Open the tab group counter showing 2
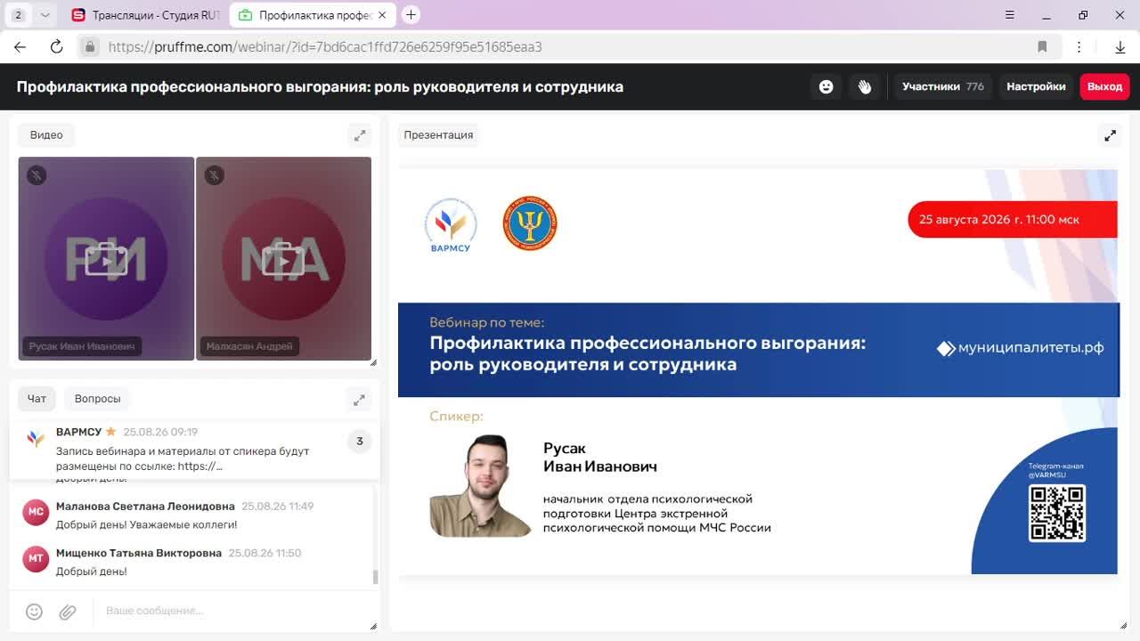 coord(18,14)
